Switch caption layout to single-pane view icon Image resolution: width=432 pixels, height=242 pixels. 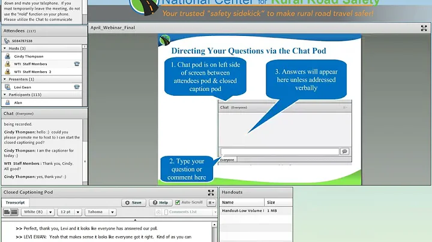point(7,212)
